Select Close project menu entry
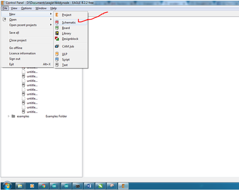 (28, 40)
